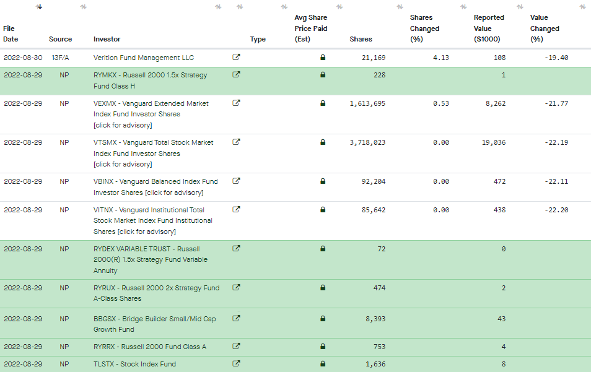Open external link icon for TLSTX row
Viewport: 591px width, 372px height.
click(x=236, y=363)
